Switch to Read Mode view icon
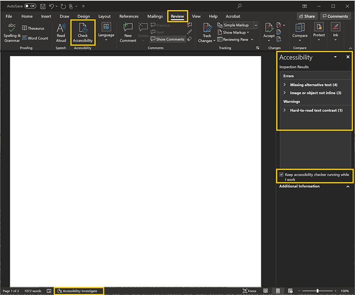 click(265, 291)
